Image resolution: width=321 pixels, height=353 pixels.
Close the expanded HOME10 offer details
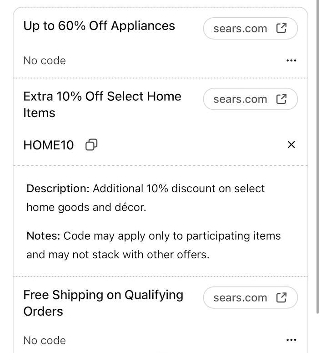point(291,145)
